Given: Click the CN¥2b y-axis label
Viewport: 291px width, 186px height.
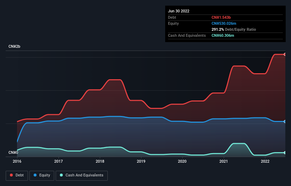Looking at the screenshot, I should point(14,46).
